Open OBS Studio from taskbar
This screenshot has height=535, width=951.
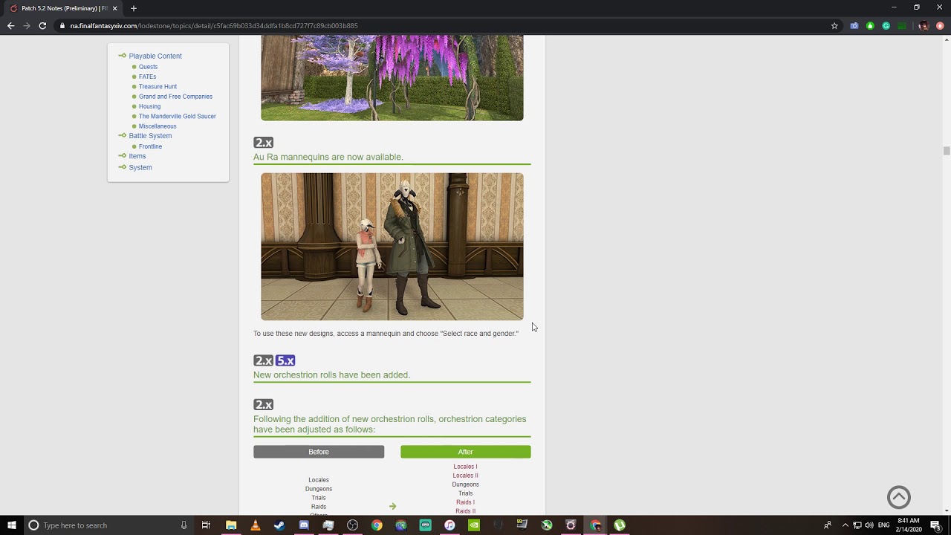click(x=352, y=525)
